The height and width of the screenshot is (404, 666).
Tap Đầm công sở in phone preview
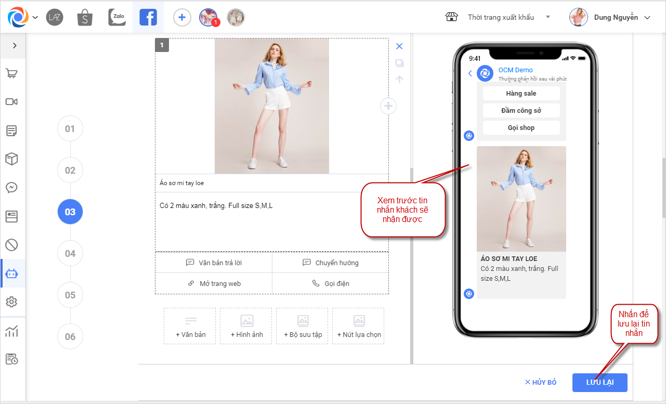pyautogui.click(x=521, y=110)
